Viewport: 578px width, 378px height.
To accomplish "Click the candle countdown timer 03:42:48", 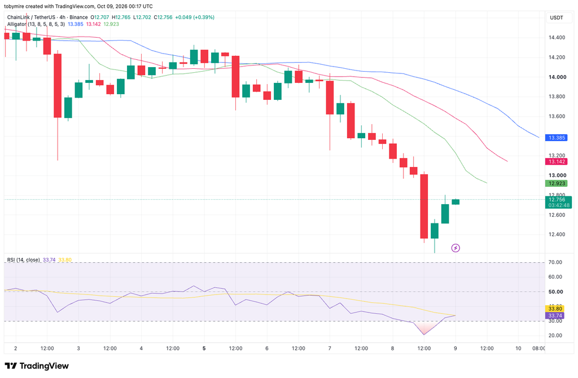I will 559,205.
